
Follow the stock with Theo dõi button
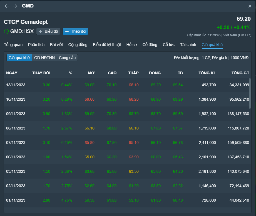tap(75, 31)
